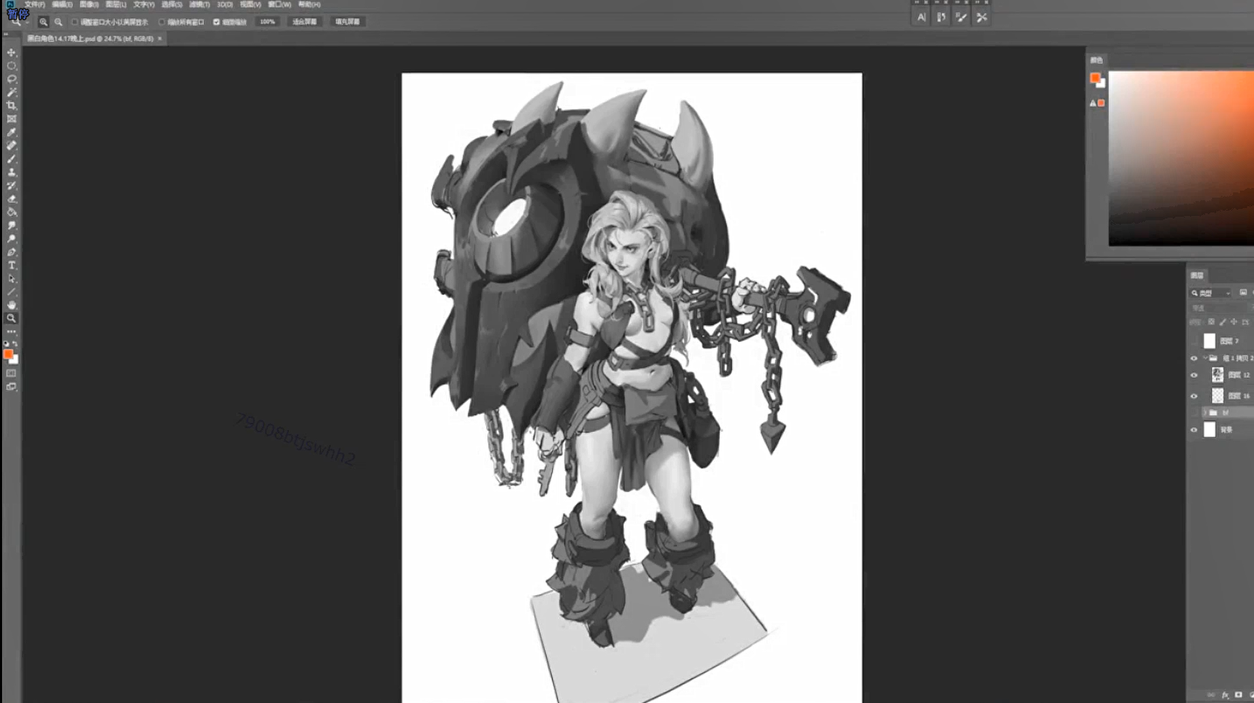Hide the 组 1 拷贝 group eye icon
This screenshot has height=703, width=1254.
pyautogui.click(x=1194, y=358)
